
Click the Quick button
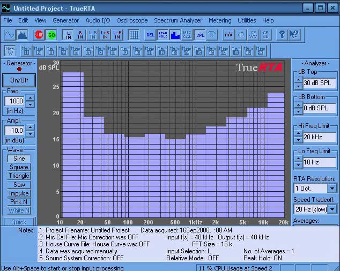tap(19, 222)
